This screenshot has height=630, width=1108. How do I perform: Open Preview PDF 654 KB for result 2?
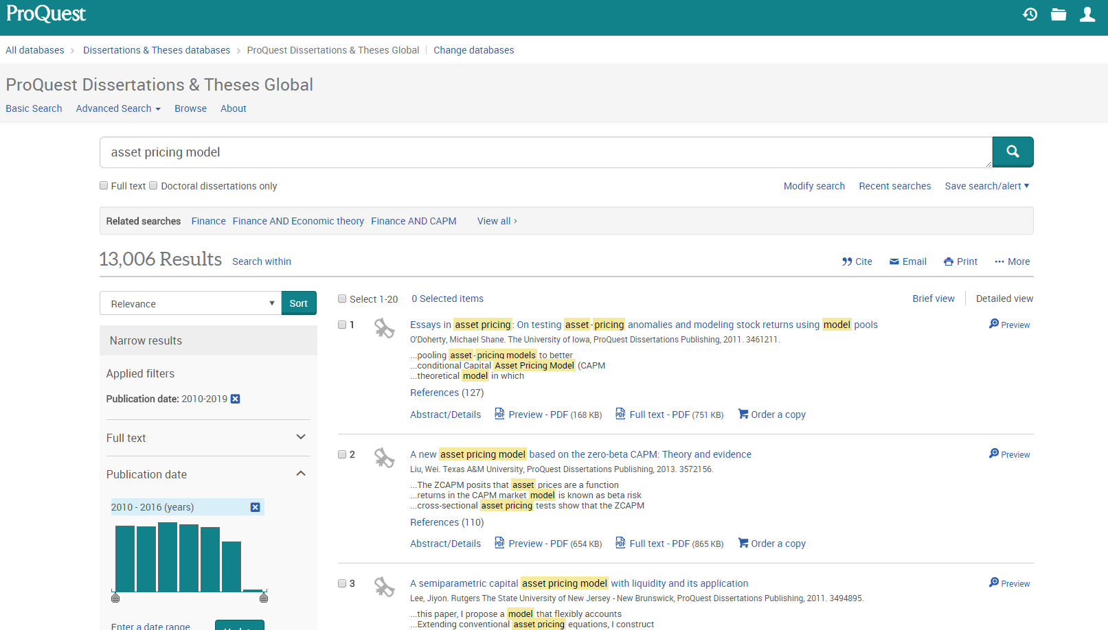pyautogui.click(x=548, y=544)
